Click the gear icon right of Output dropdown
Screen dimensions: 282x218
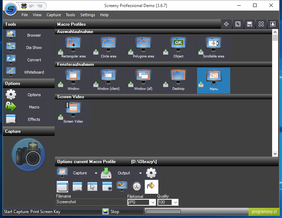[151, 173]
